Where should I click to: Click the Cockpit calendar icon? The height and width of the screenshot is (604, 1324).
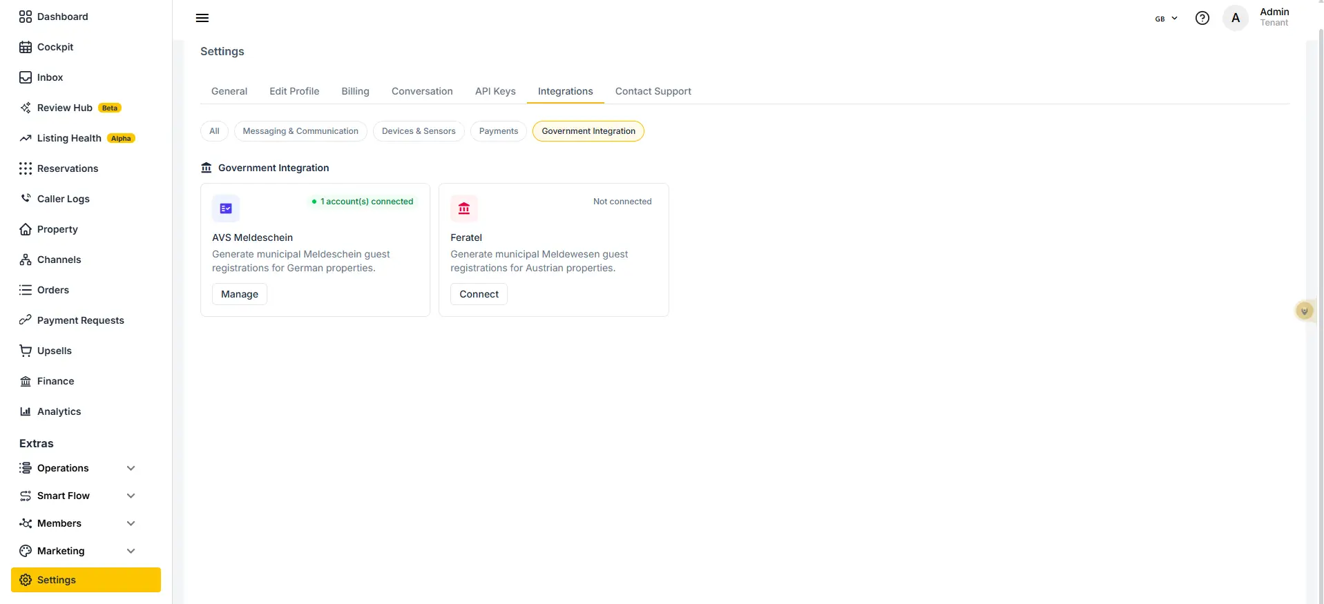tap(26, 47)
